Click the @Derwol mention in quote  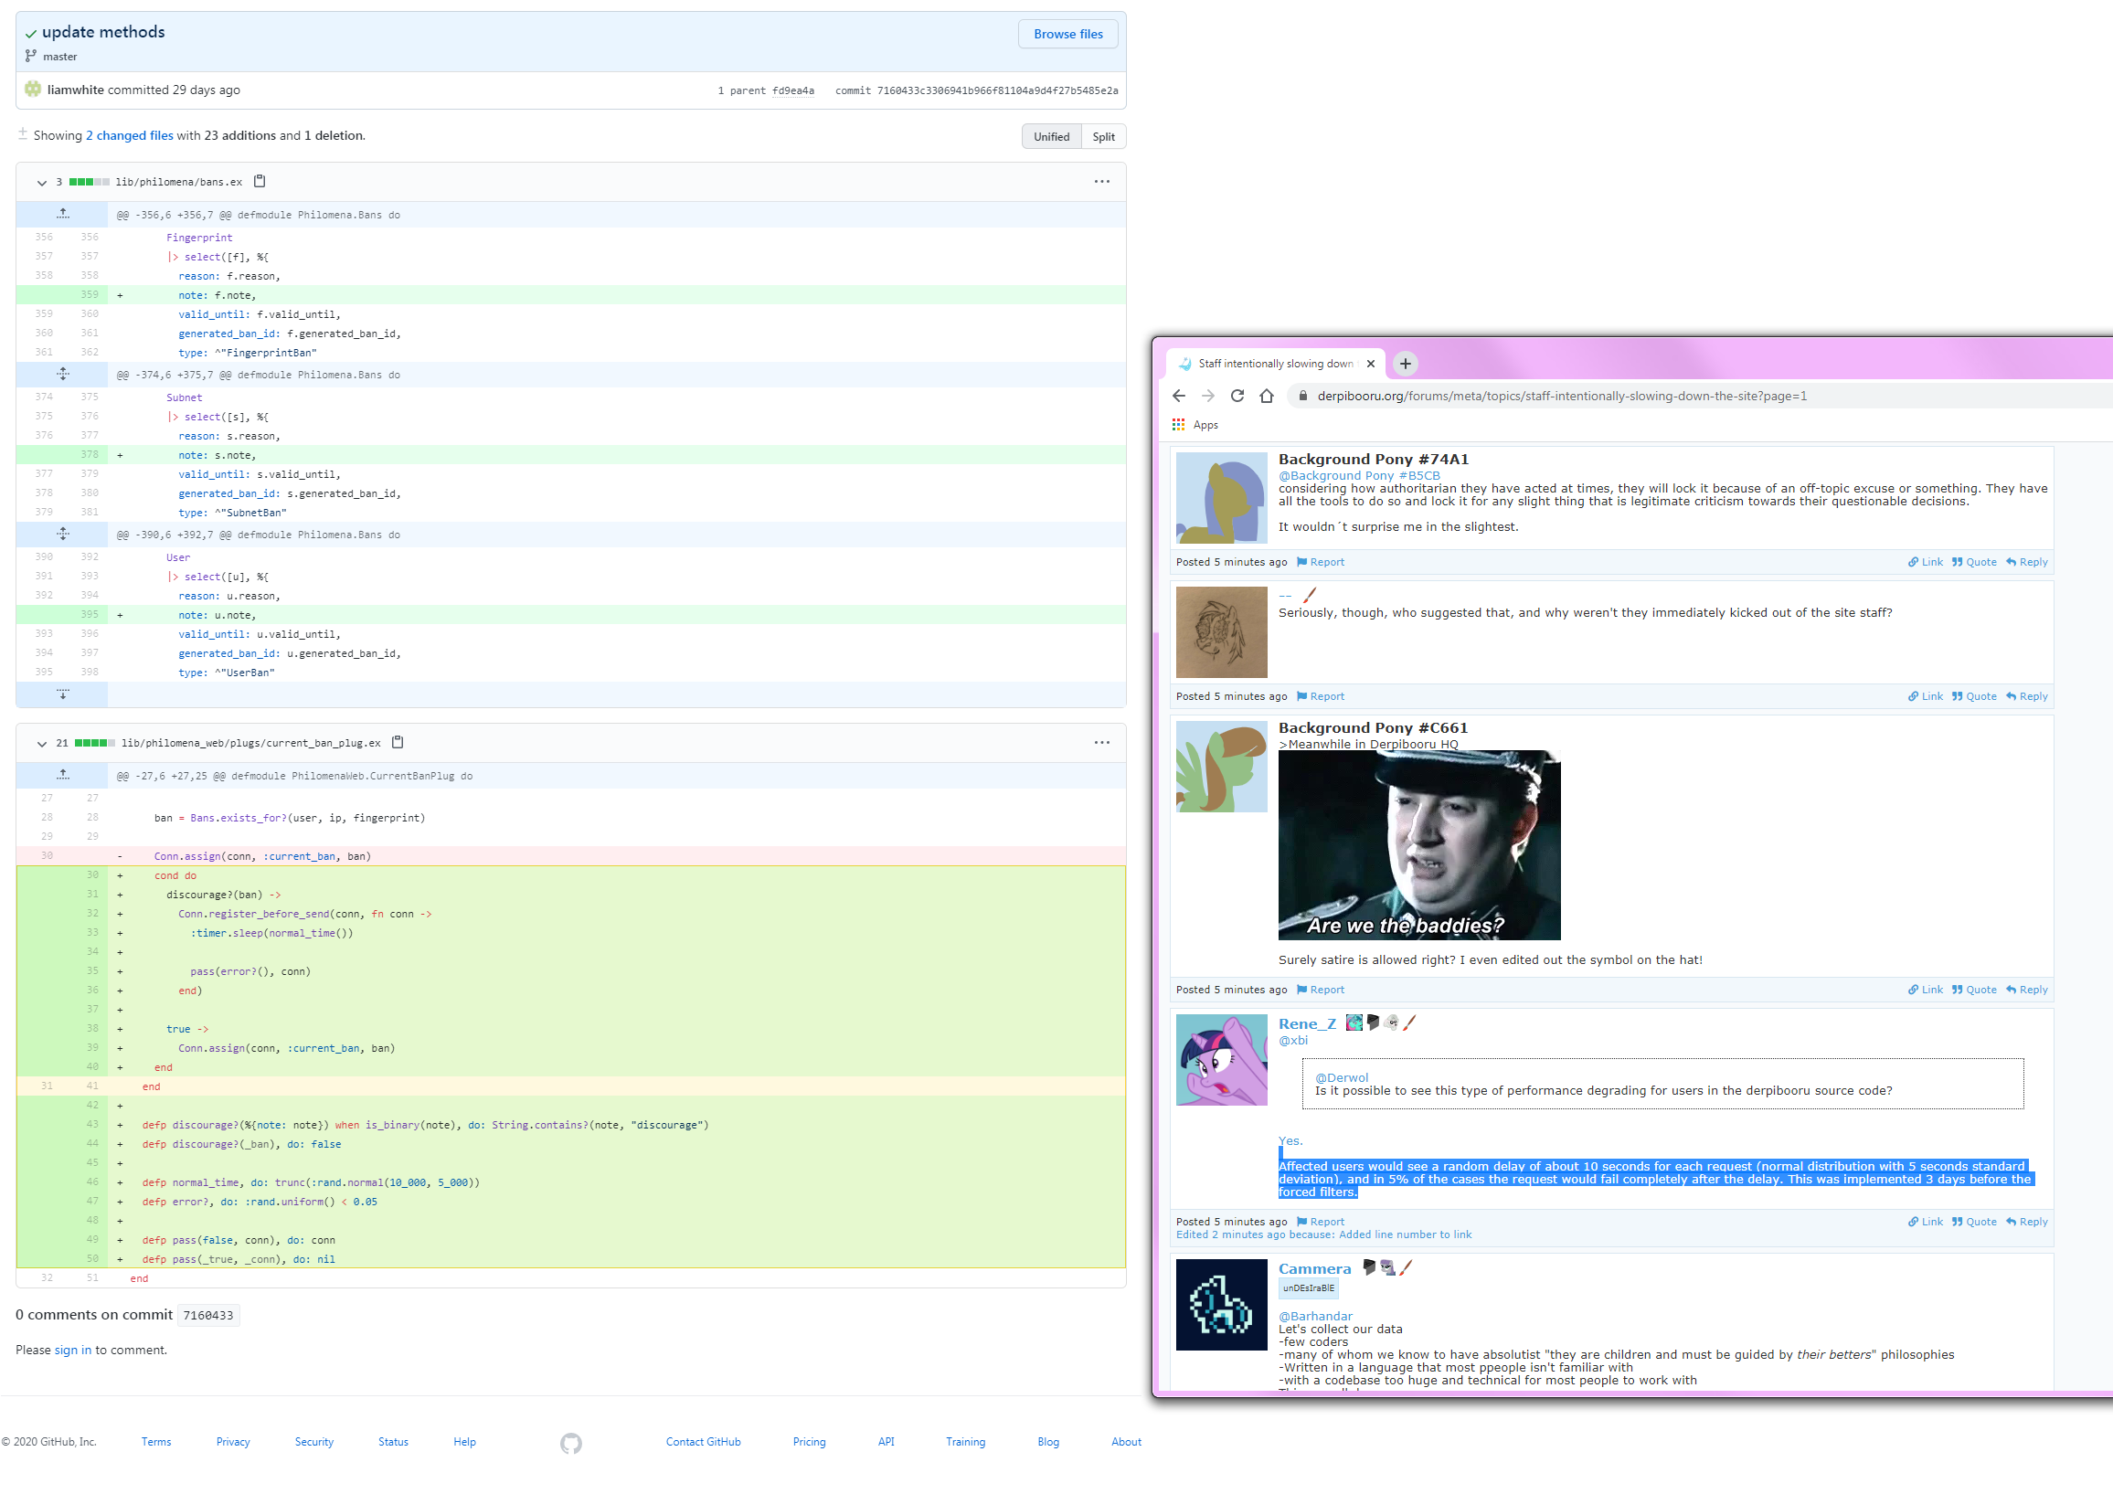click(1341, 1077)
